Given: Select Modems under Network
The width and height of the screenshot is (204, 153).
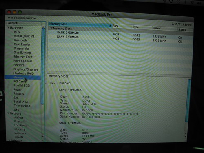Looking at the screenshot, I should [x=20, y=129].
